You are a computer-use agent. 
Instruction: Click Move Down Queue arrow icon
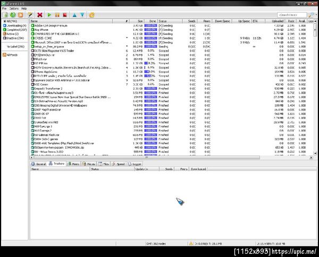click(x=82, y=15)
